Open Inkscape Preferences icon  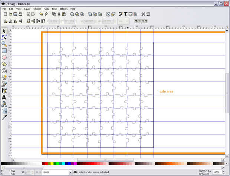[143, 14]
